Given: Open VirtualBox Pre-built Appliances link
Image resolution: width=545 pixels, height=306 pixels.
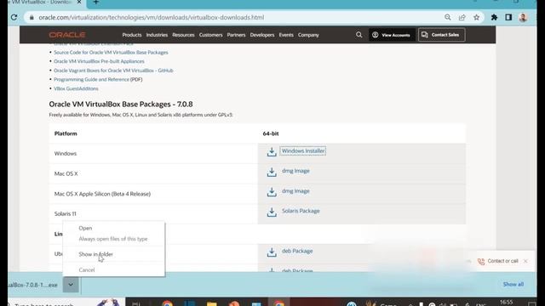Looking at the screenshot, I should tap(99, 61).
